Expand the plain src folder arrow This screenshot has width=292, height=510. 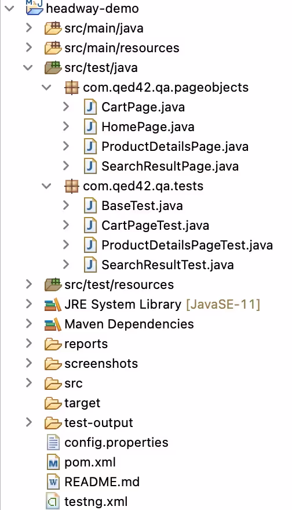[29, 383]
